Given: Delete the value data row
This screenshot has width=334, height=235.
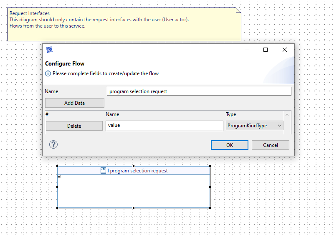Looking at the screenshot, I should click(x=74, y=126).
